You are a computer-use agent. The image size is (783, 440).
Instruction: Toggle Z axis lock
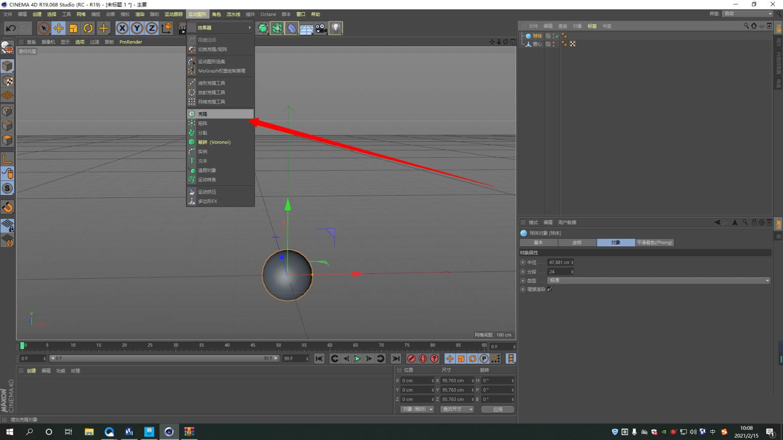tap(152, 28)
